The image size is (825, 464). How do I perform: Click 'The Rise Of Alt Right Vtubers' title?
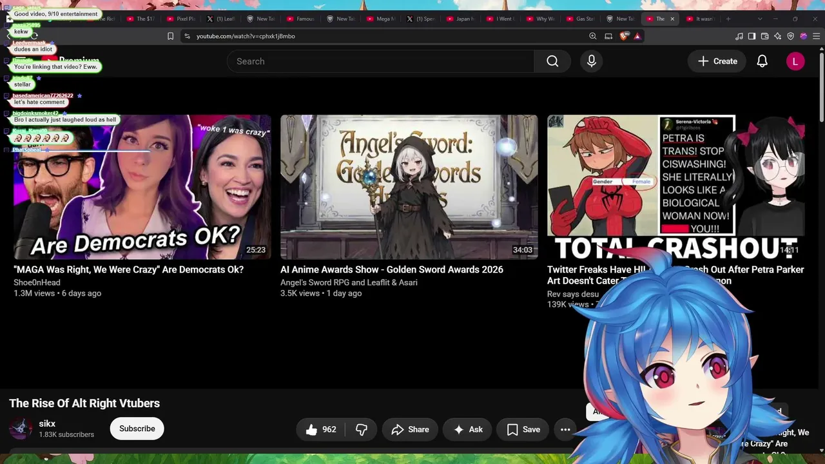click(84, 403)
